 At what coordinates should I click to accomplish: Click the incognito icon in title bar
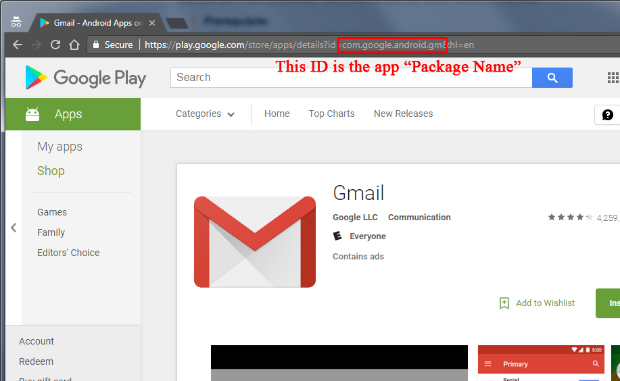[16, 22]
